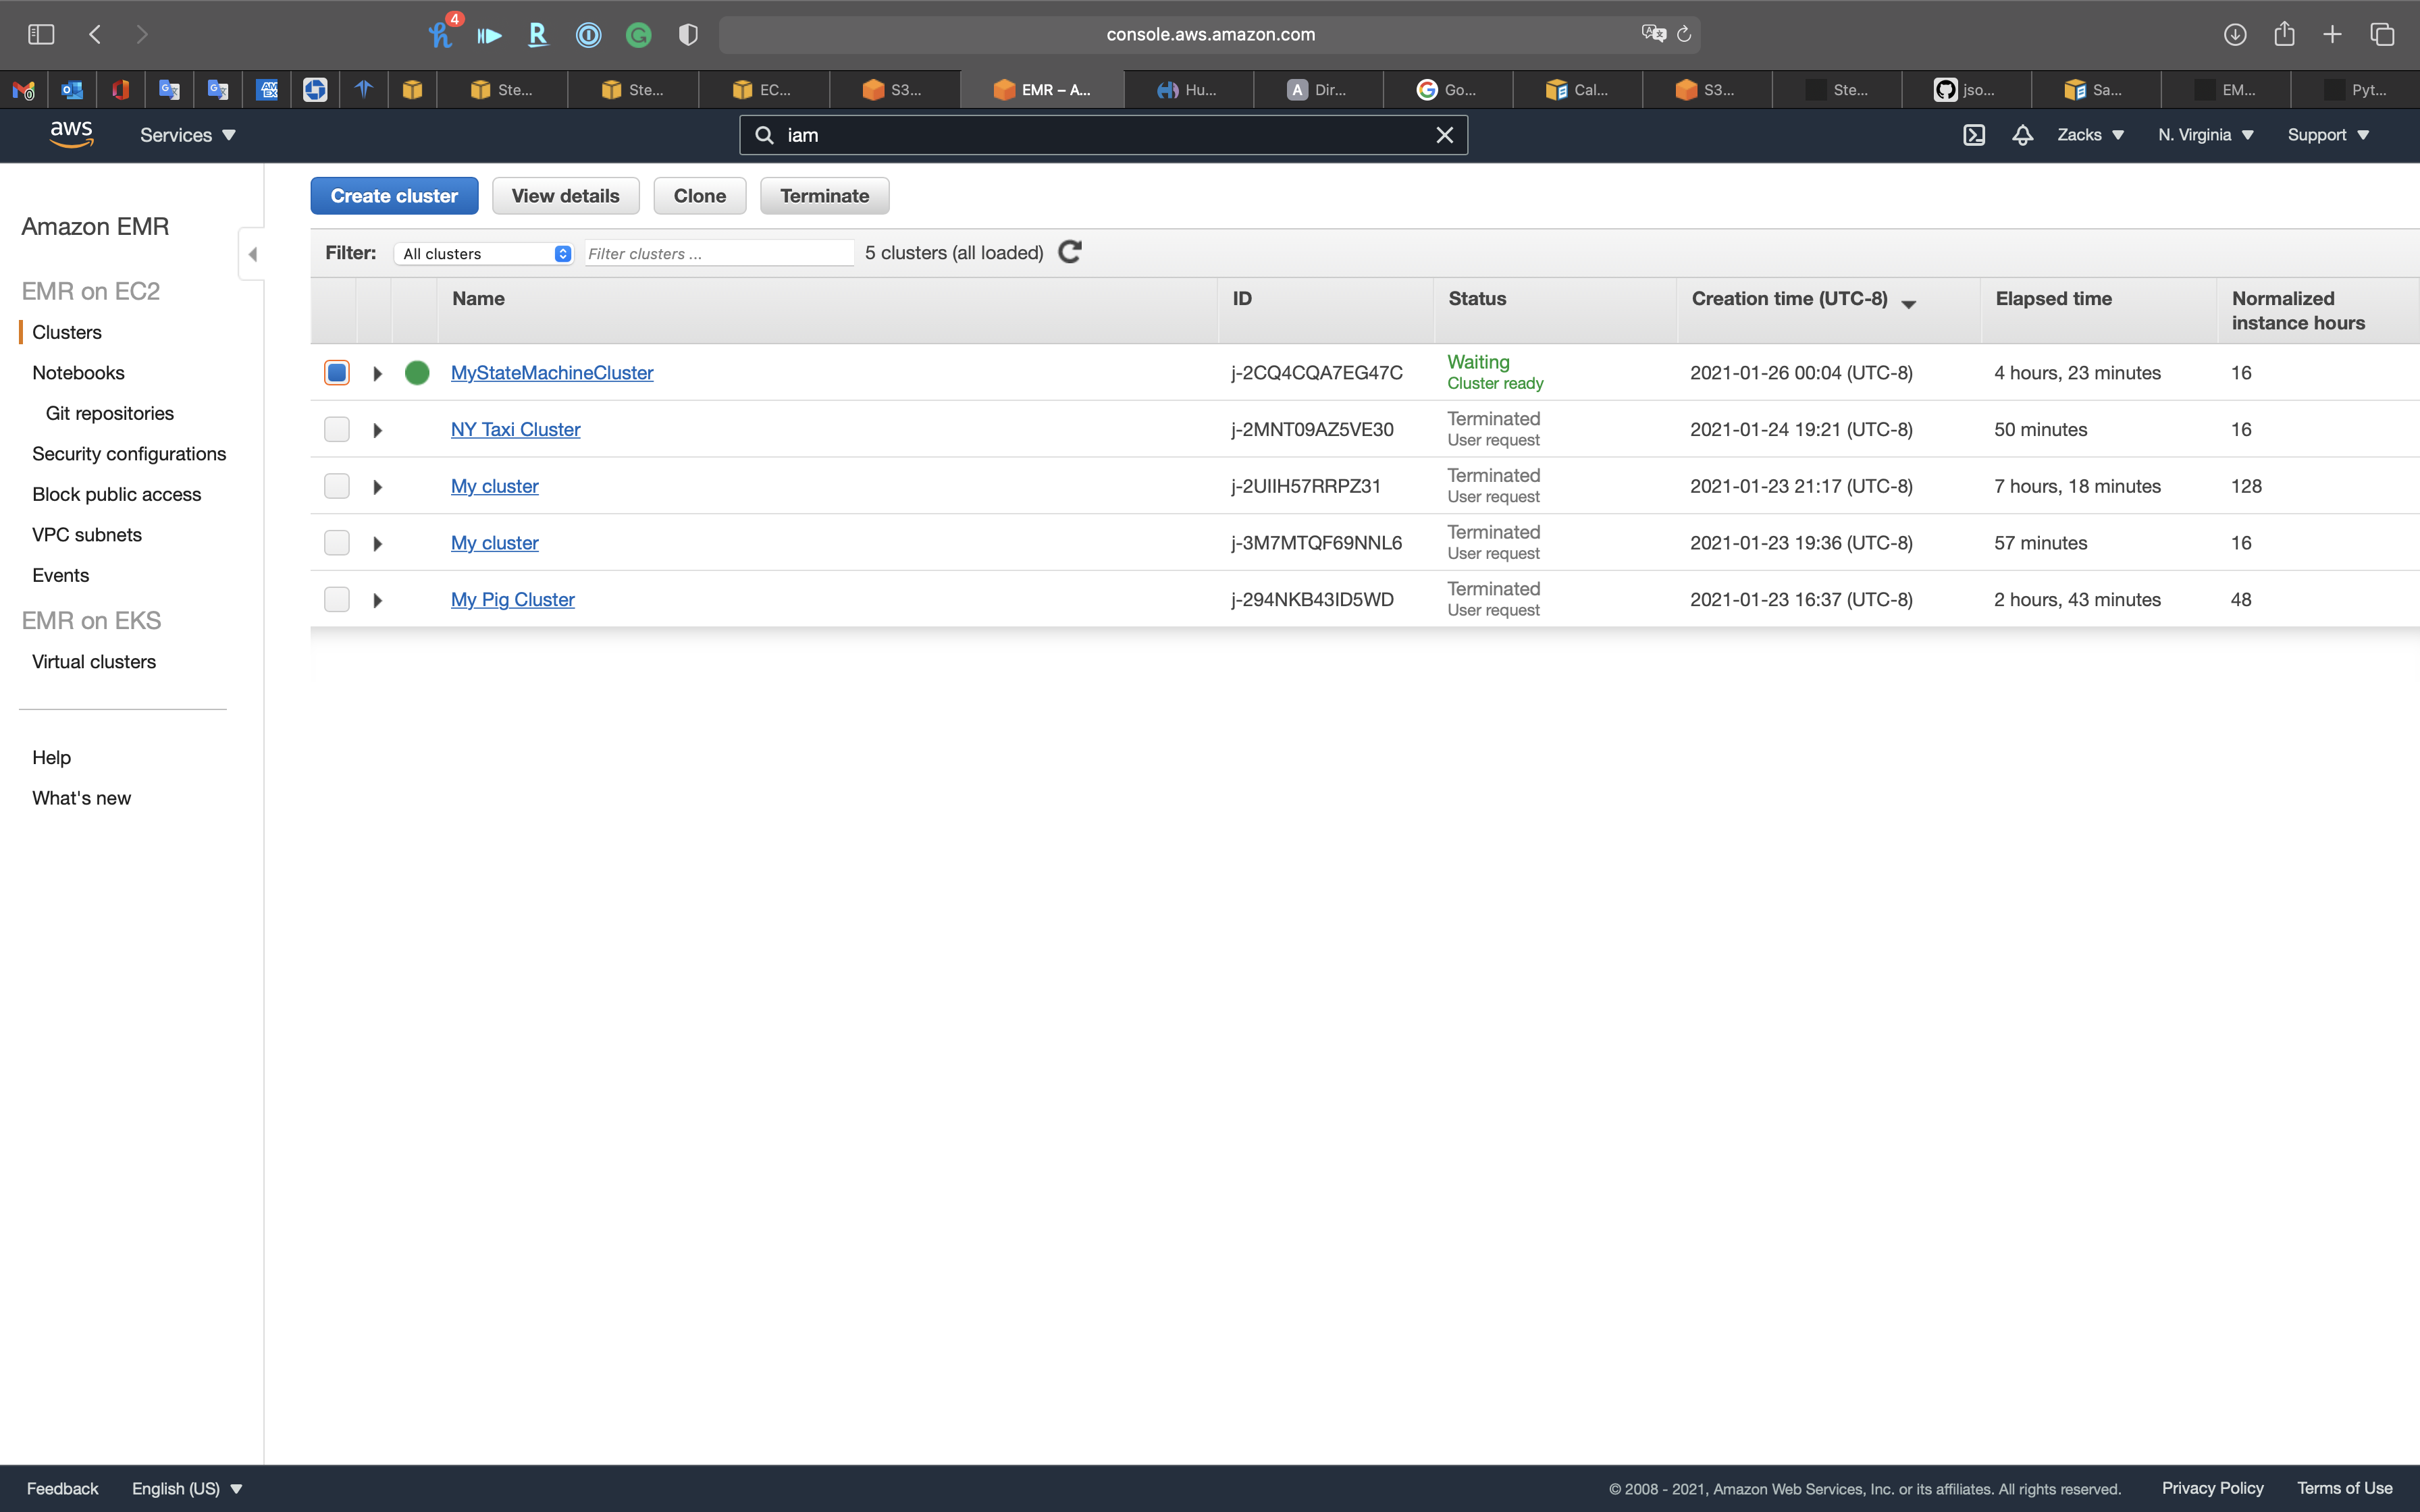
Task: Open the All clusters filter dropdown
Action: [x=484, y=254]
